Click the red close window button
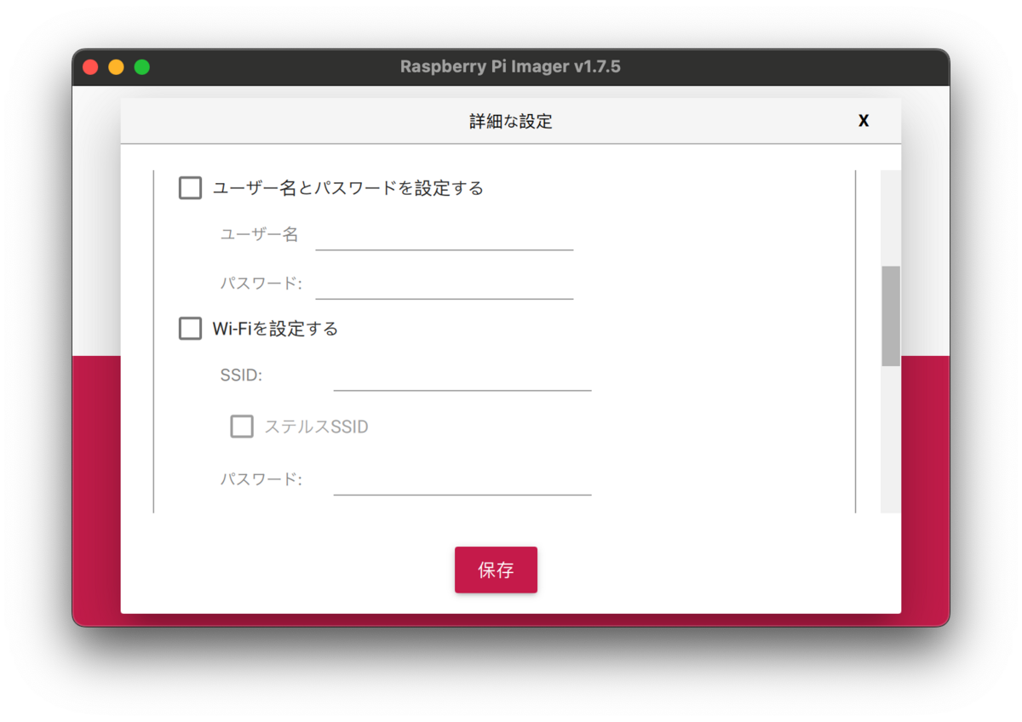The image size is (1022, 722). point(90,66)
